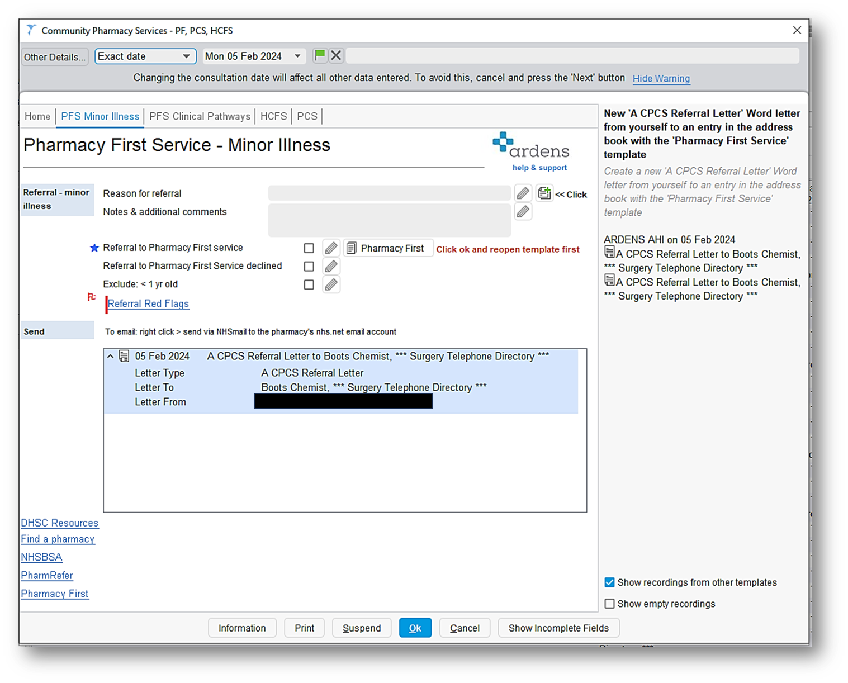
Task: Click the Hide Warning link
Action: click(x=661, y=79)
